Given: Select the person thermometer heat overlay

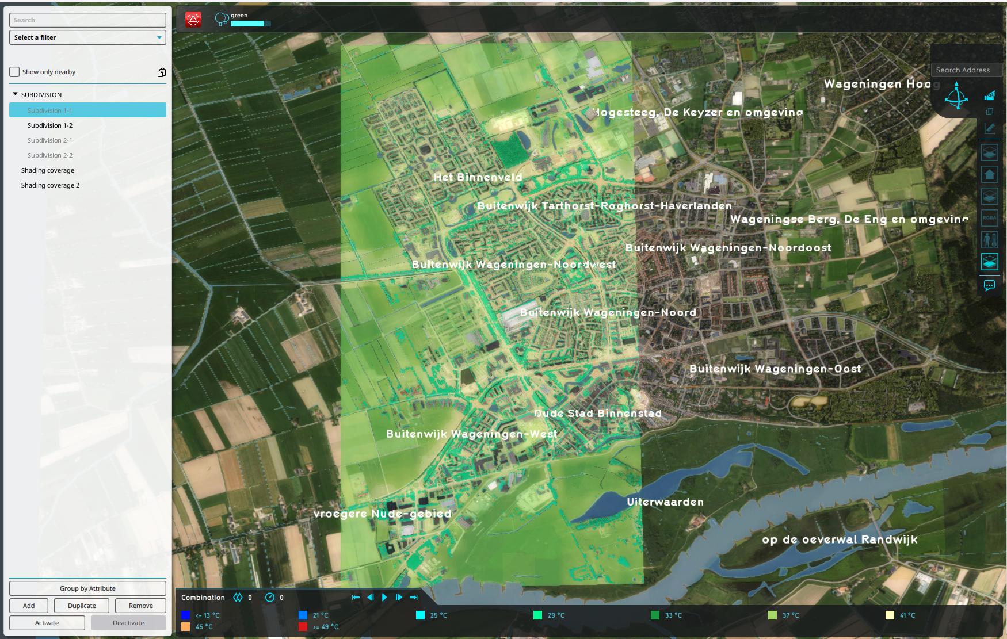Looking at the screenshot, I should click(989, 240).
